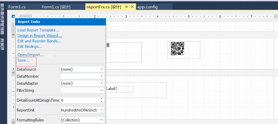Viewport: 278px width, 124px height.
Task: Increase DetailCountAtDesignTime value
Action: (x=102, y=99)
